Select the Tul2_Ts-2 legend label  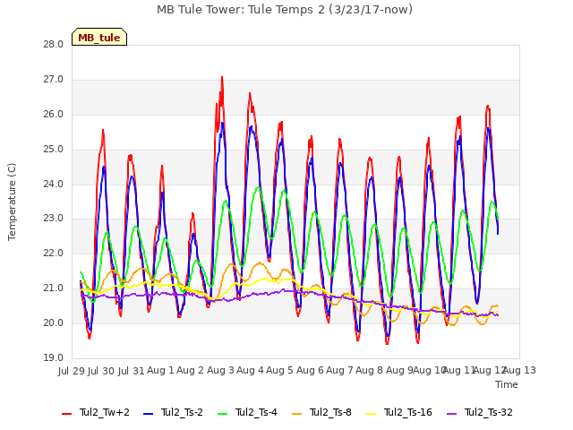click(x=182, y=412)
